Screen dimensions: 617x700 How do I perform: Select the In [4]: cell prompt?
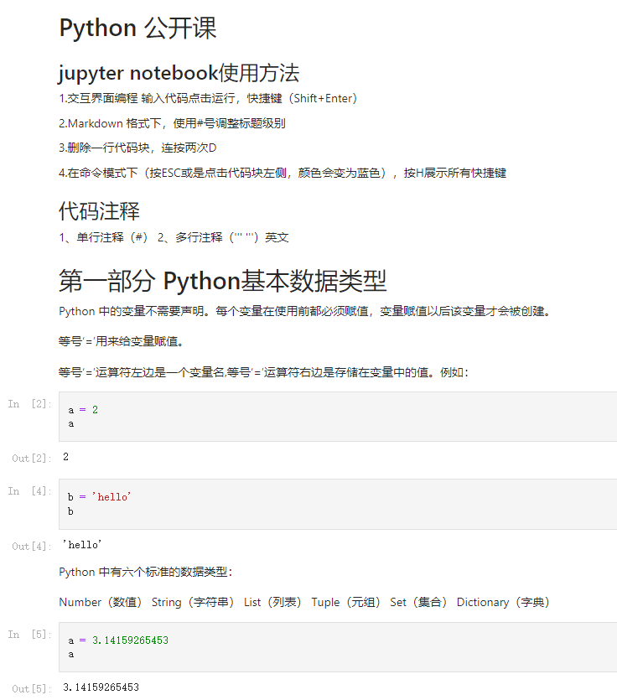click(x=29, y=491)
